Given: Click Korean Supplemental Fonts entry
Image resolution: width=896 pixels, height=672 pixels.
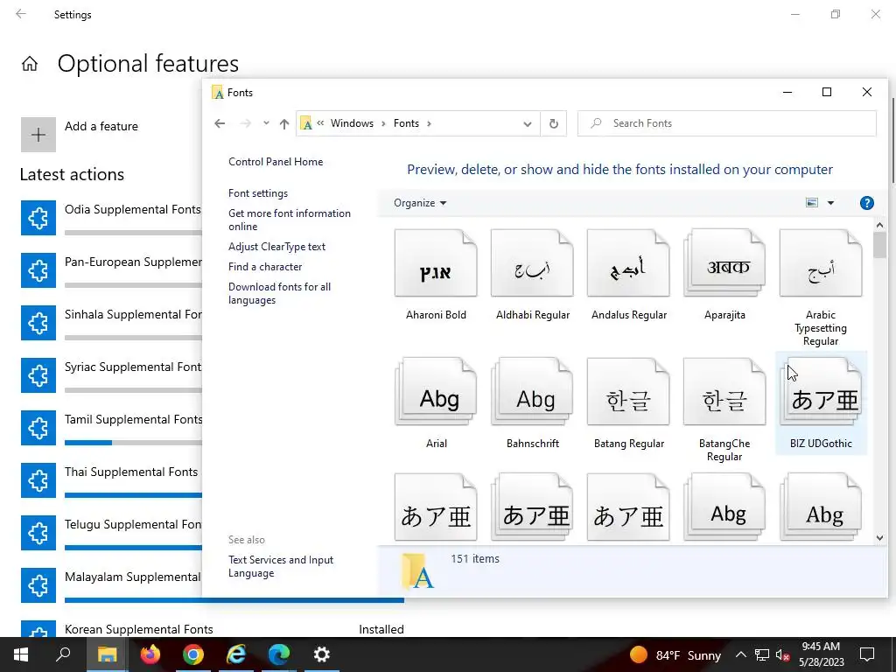Looking at the screenshot, I should point(213,629).
